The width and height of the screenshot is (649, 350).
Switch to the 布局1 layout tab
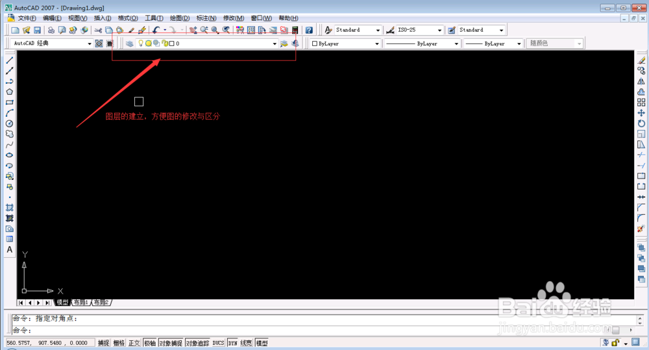coord(81,303)
